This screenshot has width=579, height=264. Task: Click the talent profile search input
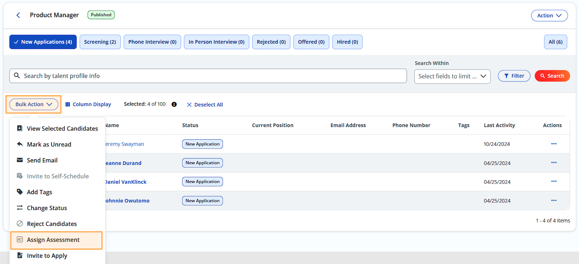coord(213,76)
